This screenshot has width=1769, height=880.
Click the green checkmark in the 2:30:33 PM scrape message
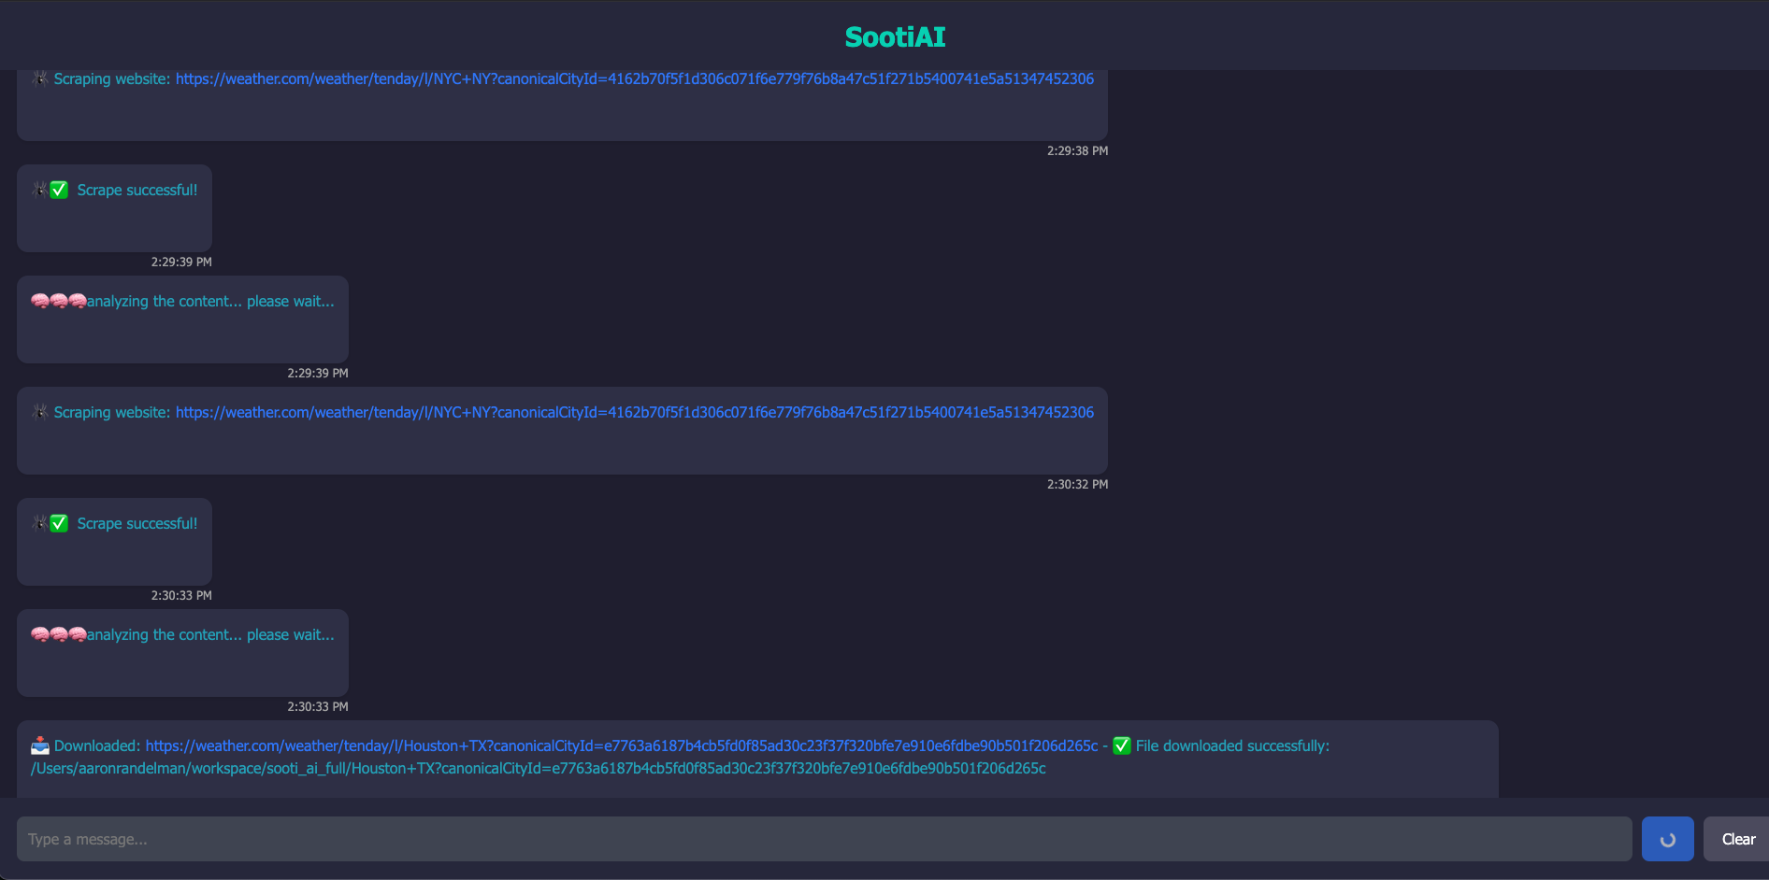tap(59, 523)
